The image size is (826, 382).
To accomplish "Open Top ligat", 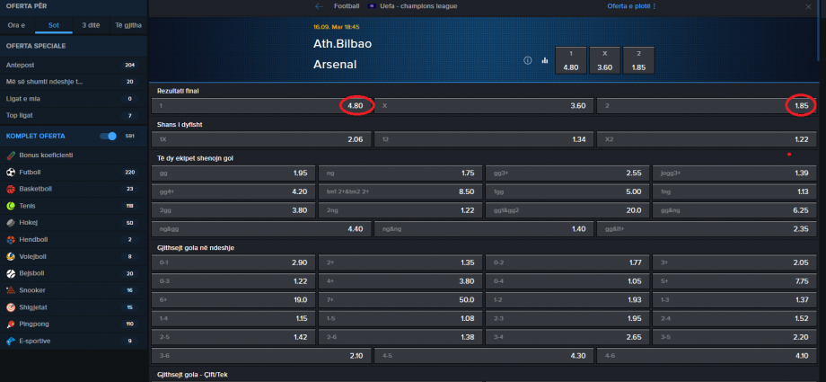I will click(x=74, y=115).
